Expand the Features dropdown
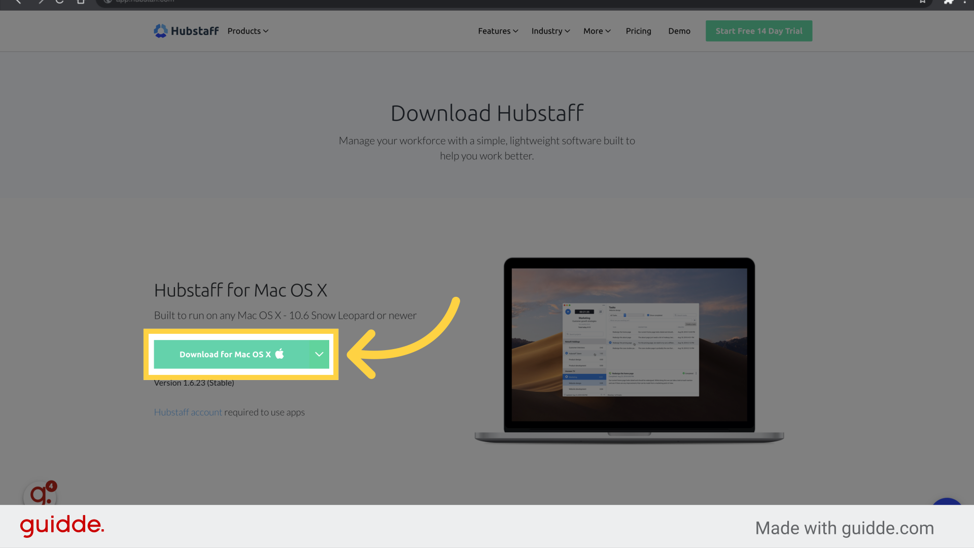974x548 pixels. [498, 31]
